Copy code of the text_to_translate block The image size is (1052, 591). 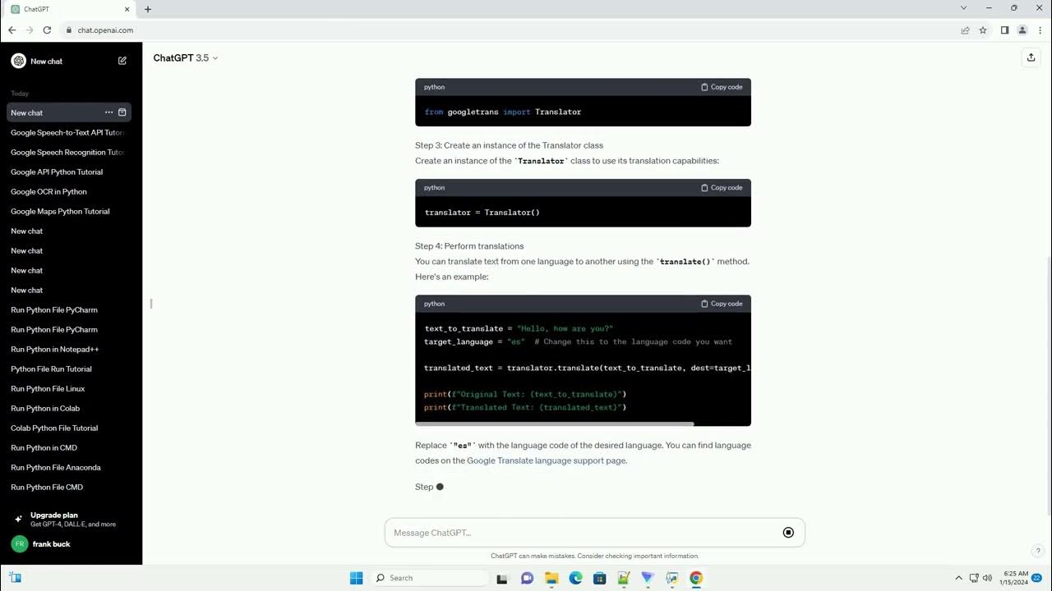coord(722,304)
